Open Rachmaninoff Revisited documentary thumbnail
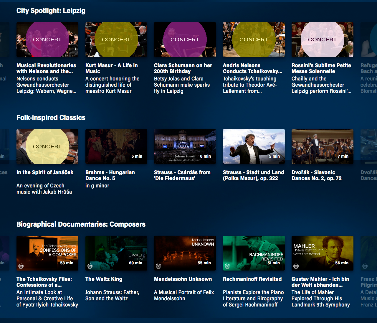 click(254, 253)
